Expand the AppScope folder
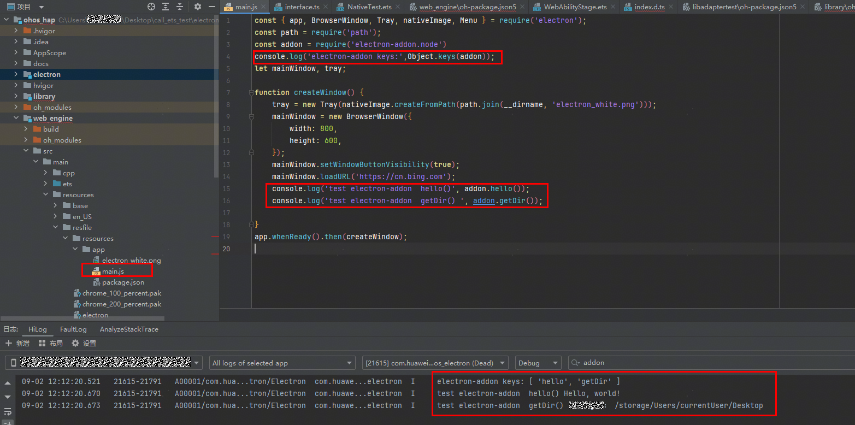 [16, 52]
